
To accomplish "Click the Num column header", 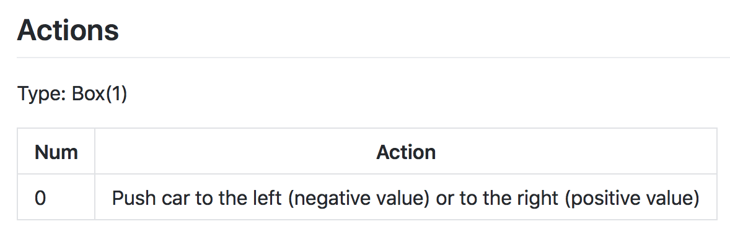I will [x=56, y=152].
